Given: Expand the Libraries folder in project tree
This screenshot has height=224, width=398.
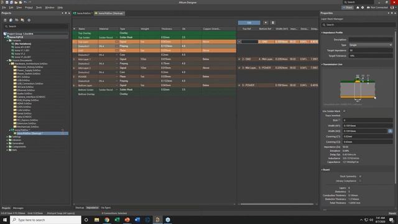Looking at the screenshot, I should pos(7,140).
